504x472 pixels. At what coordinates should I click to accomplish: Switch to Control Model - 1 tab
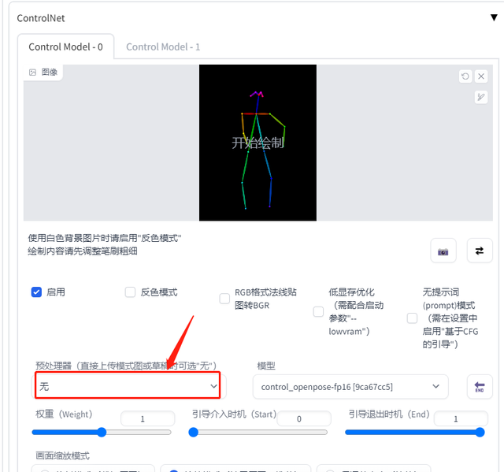pyautogui.click(x=163, y=47)
